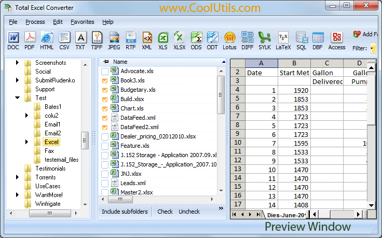This screenshot has height=238, width=382.
Task: Open the Favorites menu
Action: (83, 22)
